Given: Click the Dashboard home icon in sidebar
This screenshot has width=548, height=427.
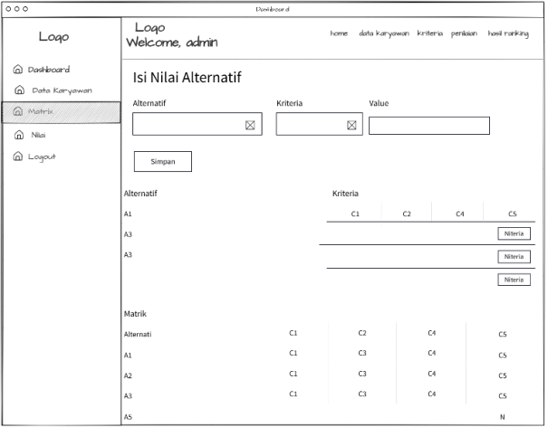Looking at the screenshot, I should tap(18, 70).
